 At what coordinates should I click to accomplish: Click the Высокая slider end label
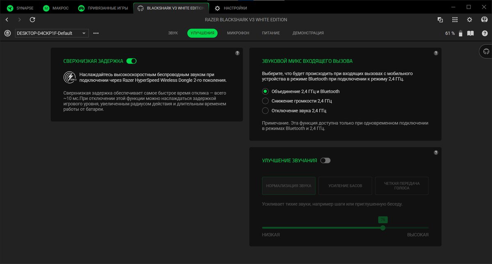418,235
